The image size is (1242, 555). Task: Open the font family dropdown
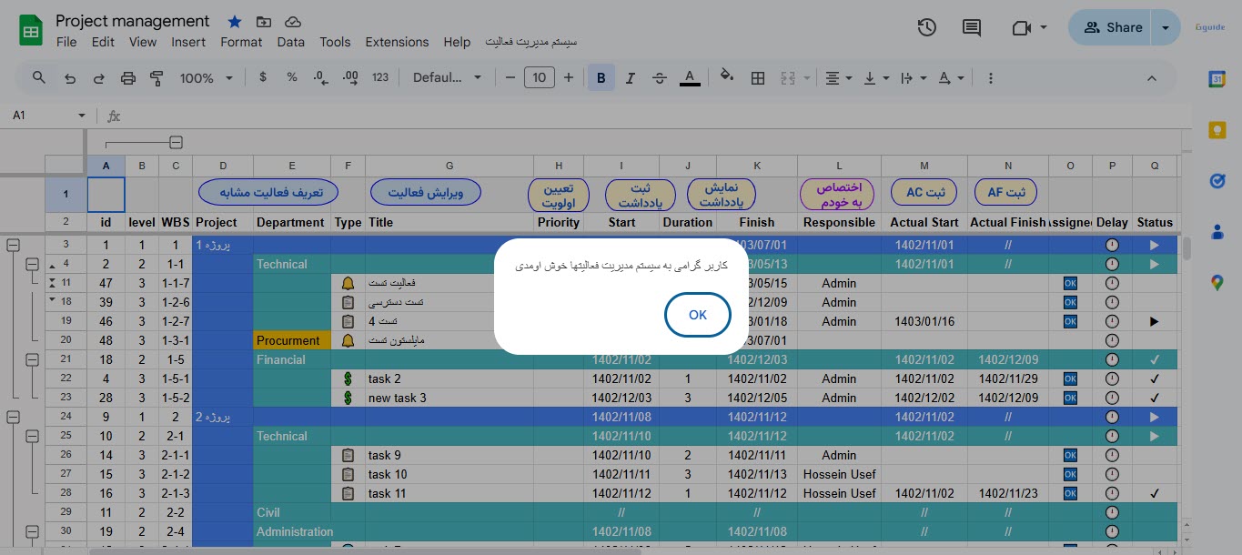(x=448, y=77)
